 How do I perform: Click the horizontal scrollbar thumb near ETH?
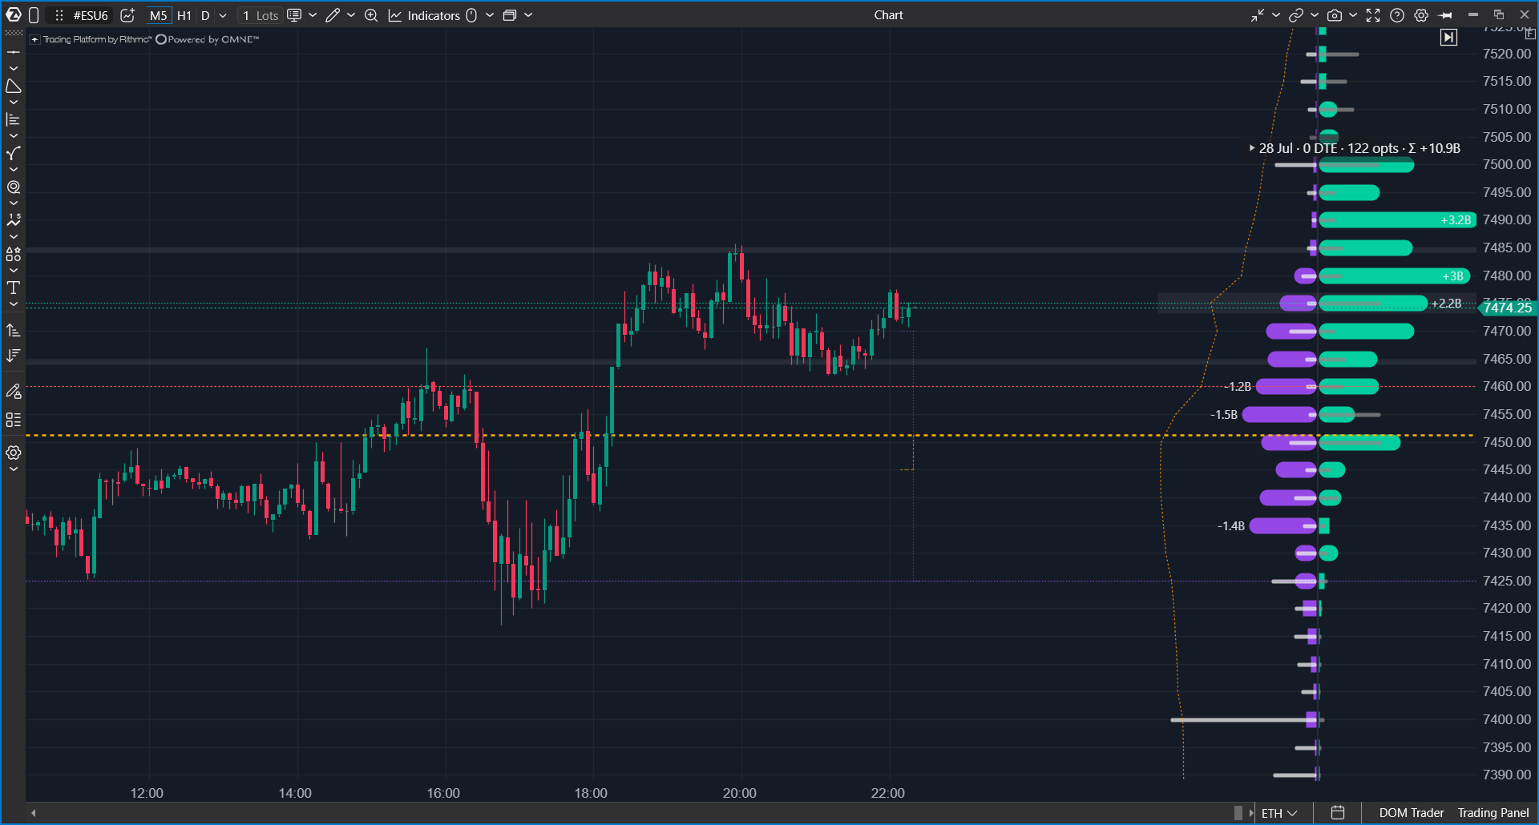1238,813
